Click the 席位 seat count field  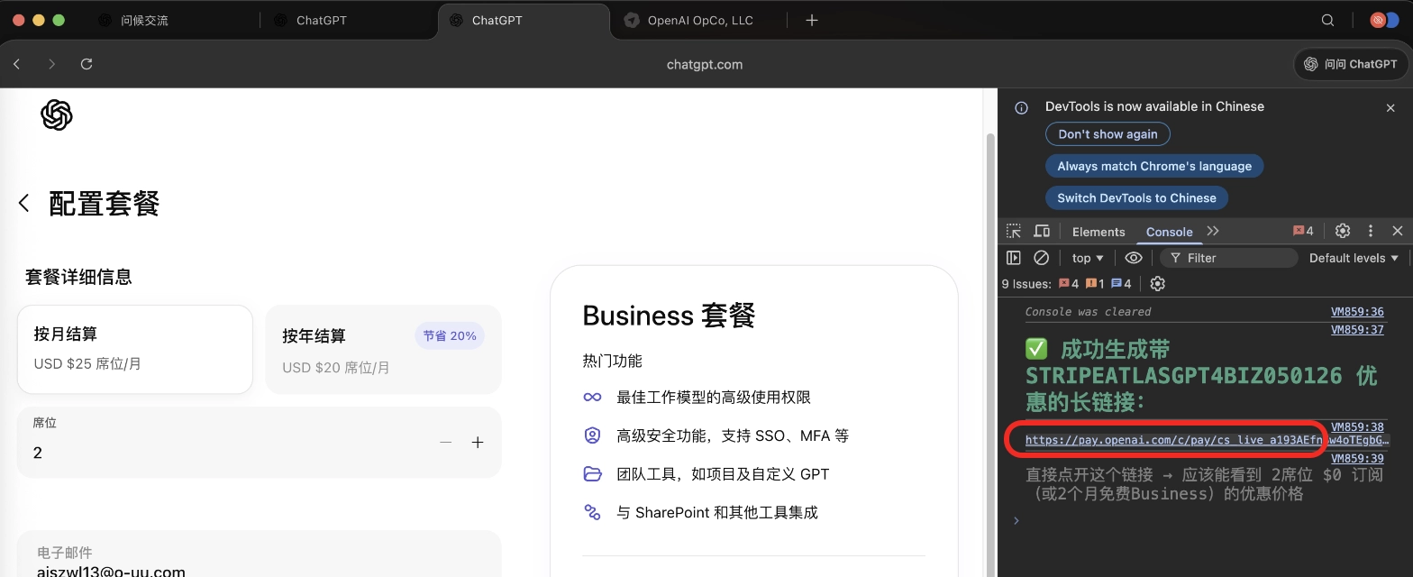[x=259, y=442]
